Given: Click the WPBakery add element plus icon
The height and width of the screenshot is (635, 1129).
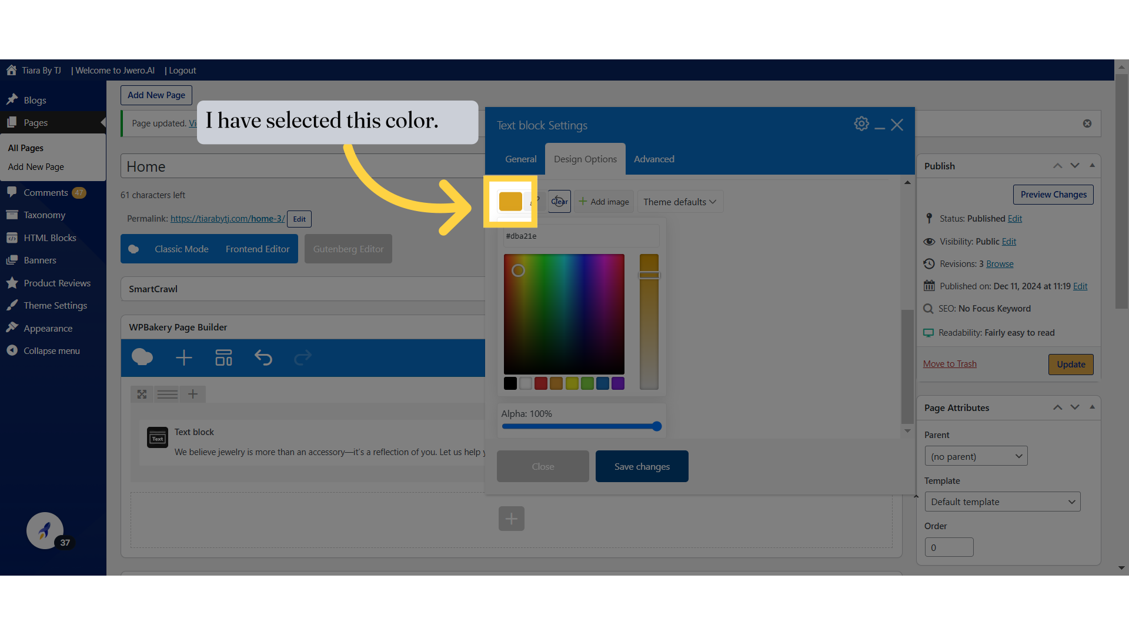Looking at the screenshot, I should point(183,357).
